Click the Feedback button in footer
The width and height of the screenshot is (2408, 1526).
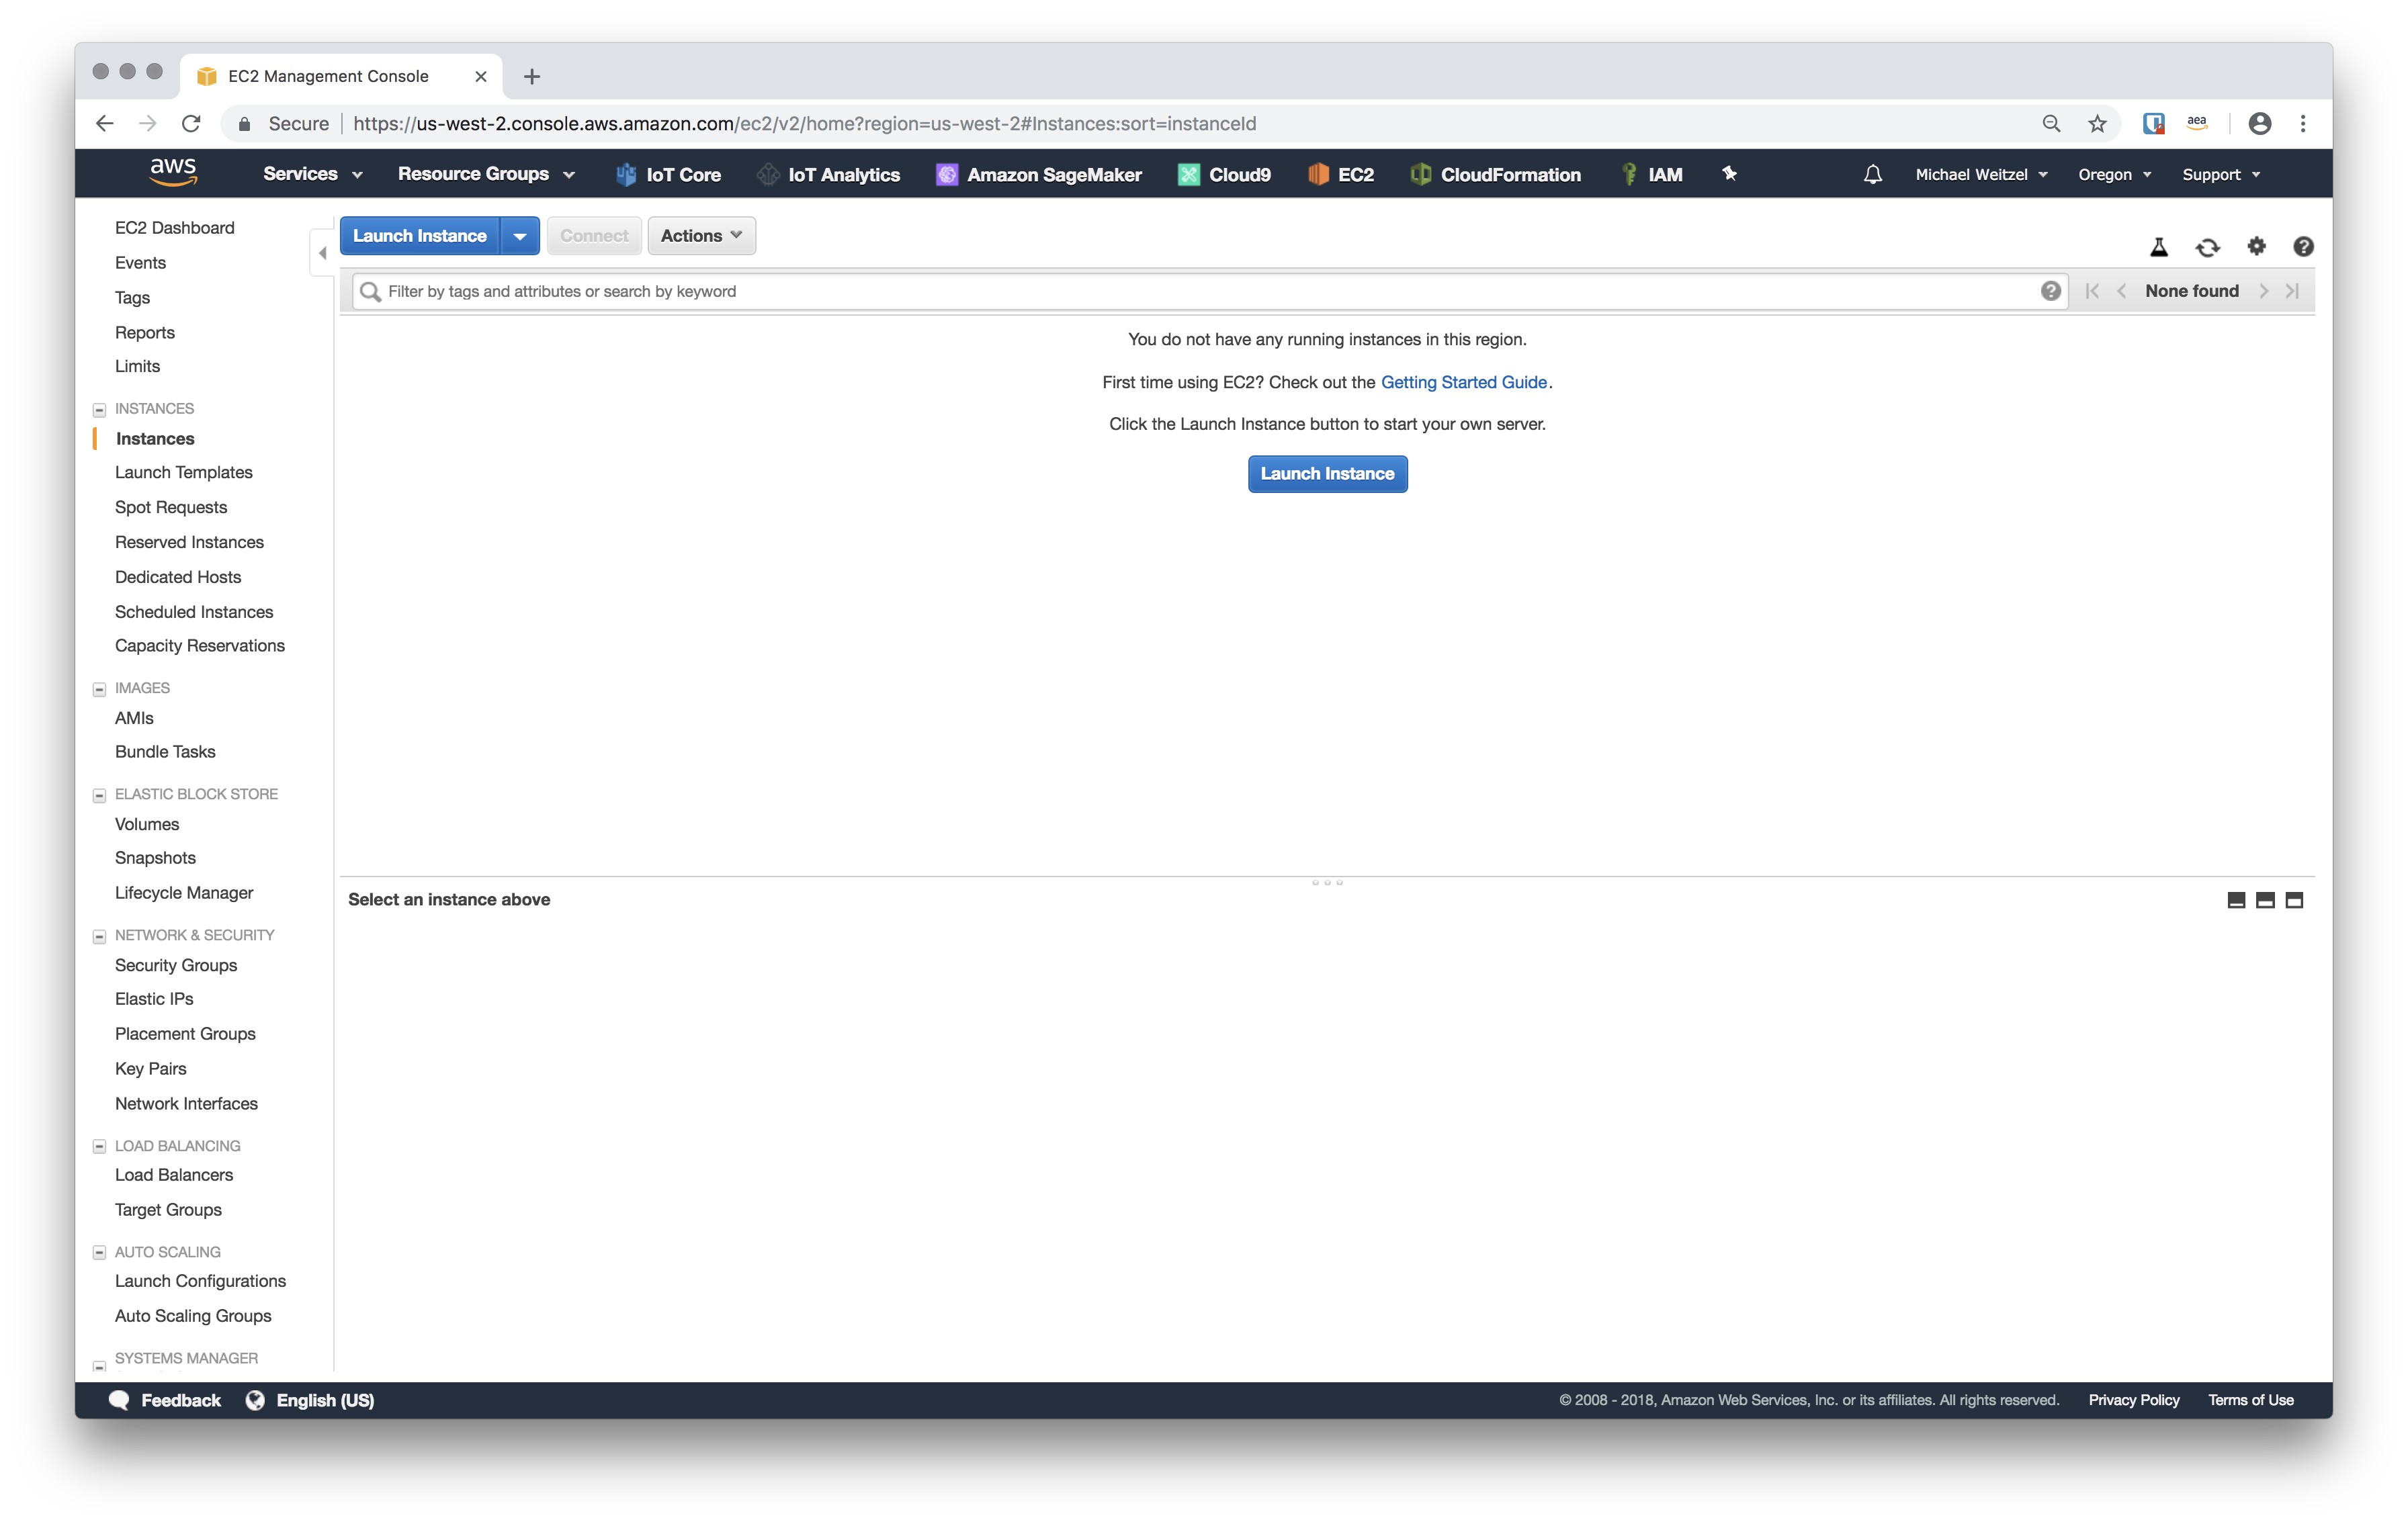[165, 1400]
